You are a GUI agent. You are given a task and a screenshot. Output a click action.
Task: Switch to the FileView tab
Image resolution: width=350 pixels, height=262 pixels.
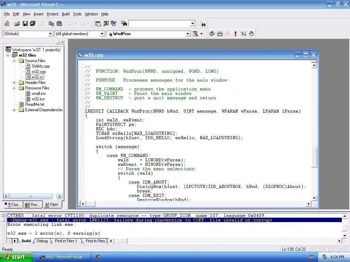52,205
